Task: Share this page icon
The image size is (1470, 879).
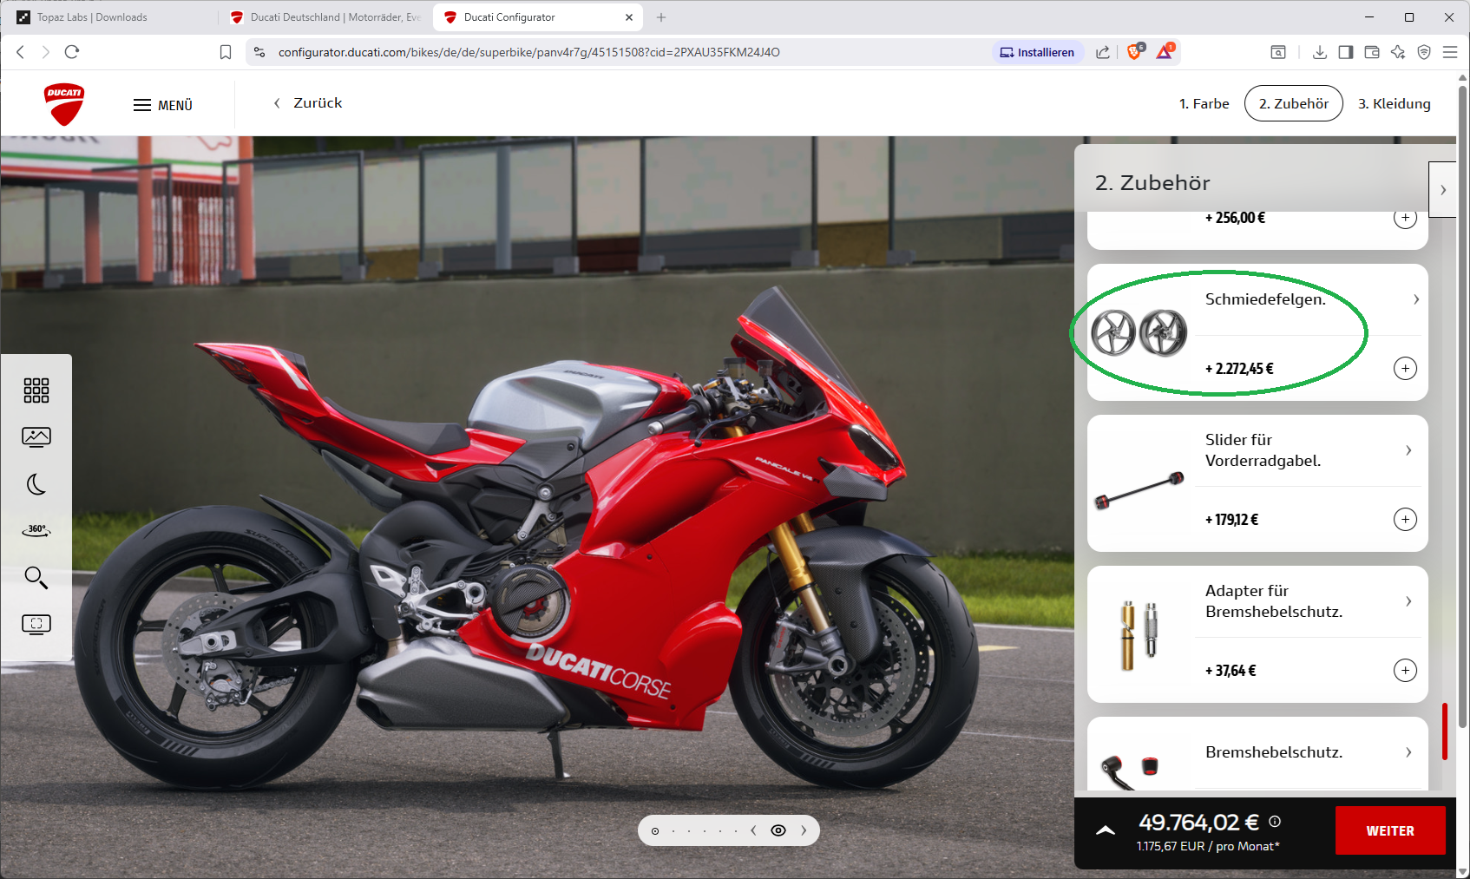Action: click(1103, 52)
